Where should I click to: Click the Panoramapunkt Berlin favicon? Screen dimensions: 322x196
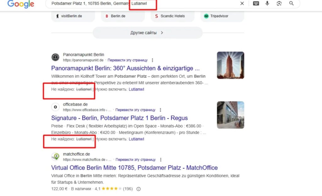[55, 57]
